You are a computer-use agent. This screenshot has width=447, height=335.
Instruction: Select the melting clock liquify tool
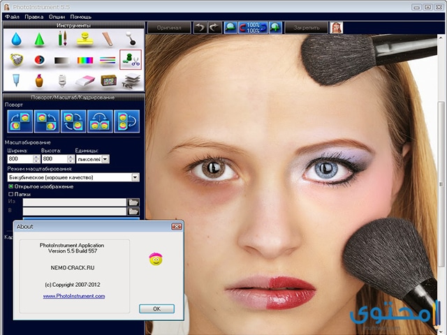tap(17, 59)
